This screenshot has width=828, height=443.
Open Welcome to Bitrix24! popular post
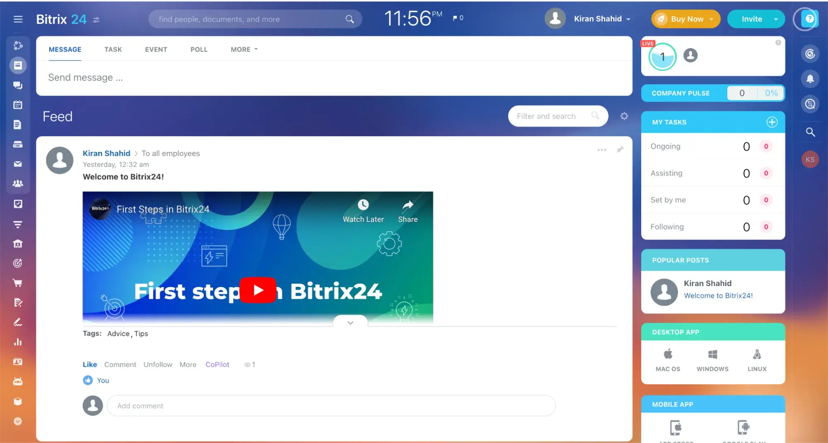pos(718,296)
